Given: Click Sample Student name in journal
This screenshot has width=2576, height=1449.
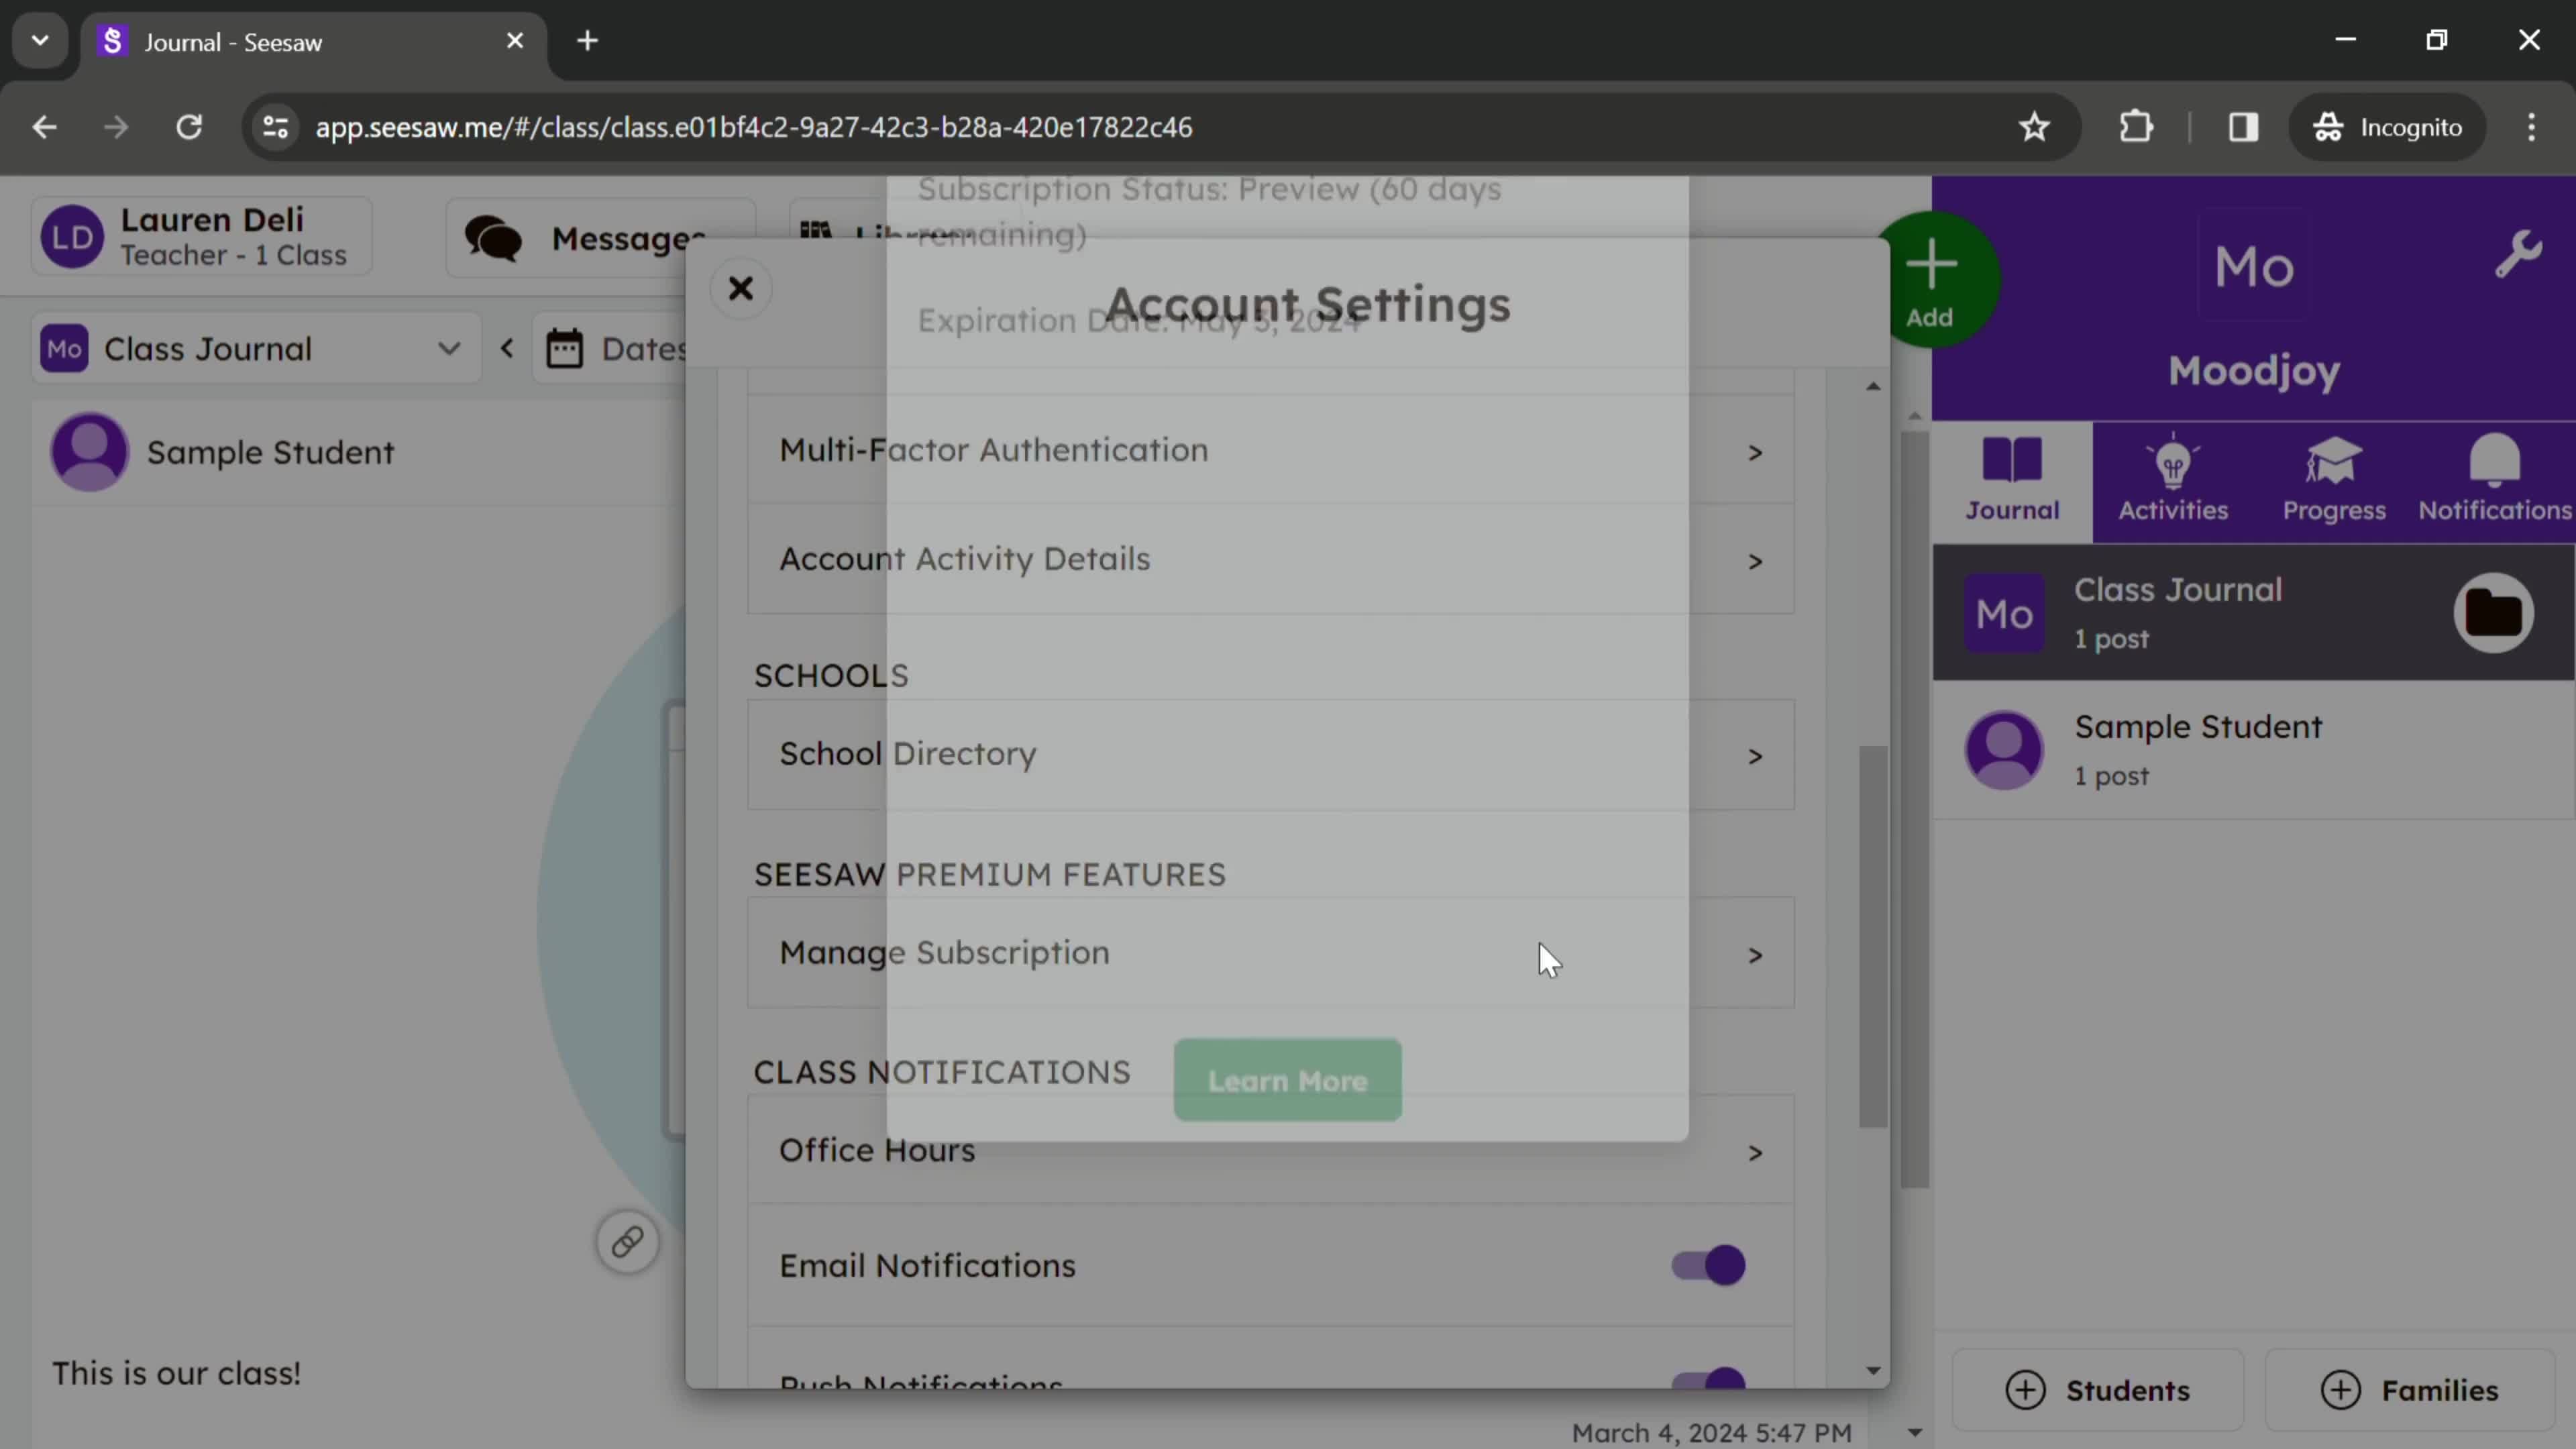Looking at the screenshot, I should coord(270,453).
